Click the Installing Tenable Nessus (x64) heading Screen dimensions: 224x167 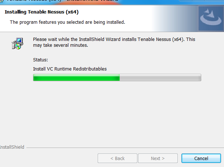[x=41, y=12]
